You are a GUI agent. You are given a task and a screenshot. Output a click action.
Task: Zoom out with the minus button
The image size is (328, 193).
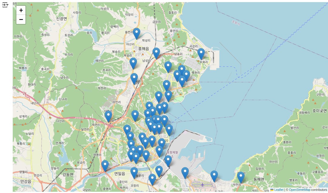coord(21,20)
